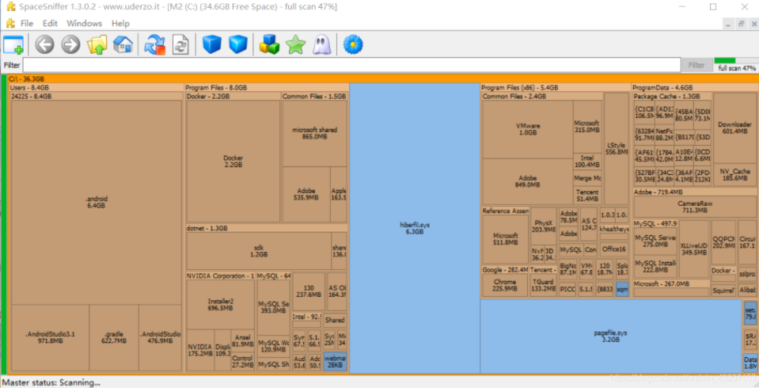
Task: Minimize the inner M2 (C:) child window
Action: 727,24
